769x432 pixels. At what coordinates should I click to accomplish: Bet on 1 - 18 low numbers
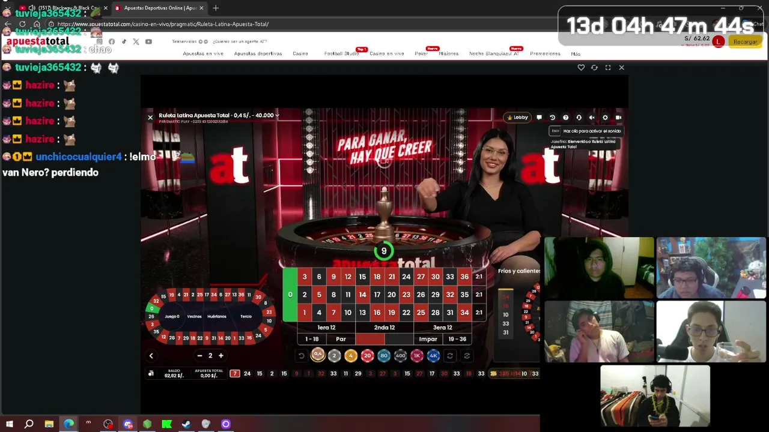pos(312,339)
